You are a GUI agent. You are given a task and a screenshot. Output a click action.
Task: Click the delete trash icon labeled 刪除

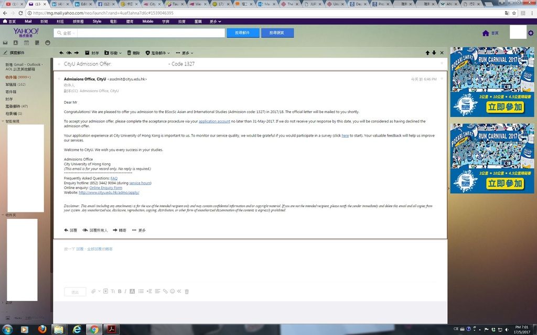click(x=133, y=53)
